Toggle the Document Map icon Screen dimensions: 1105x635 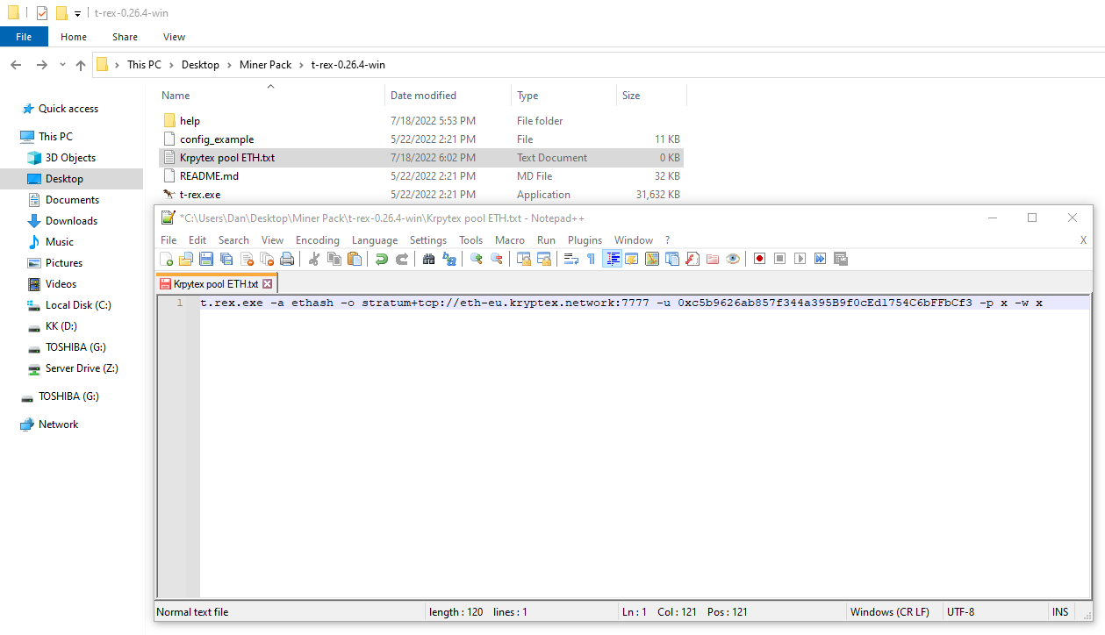(652, 259)
